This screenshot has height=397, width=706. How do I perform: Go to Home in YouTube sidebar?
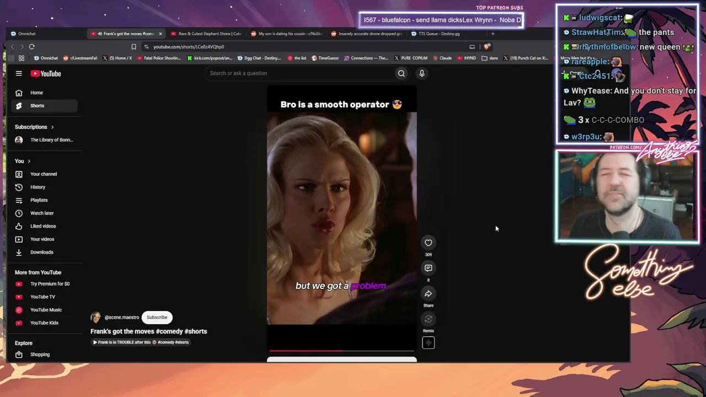44,93
